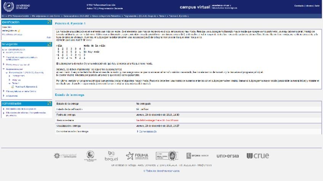Click the campus virtual header title
The width and height of the screenshot is (323, 181).
(195, 7)
